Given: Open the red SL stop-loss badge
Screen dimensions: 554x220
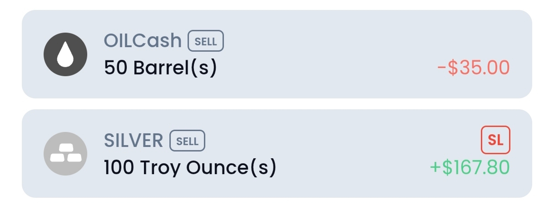Looking at the screenshot, I should tap(495, 140).
